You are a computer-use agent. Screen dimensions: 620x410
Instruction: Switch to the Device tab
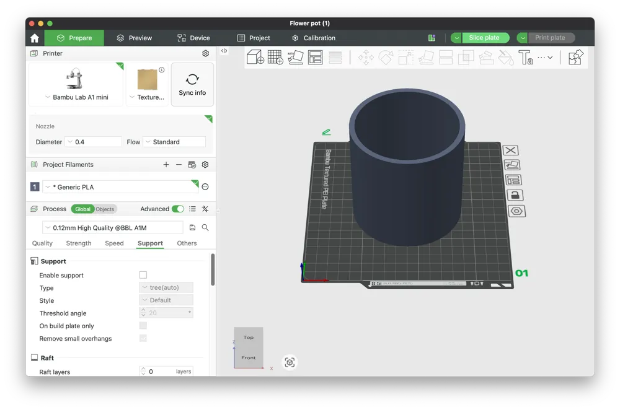[x=193, y=38]
